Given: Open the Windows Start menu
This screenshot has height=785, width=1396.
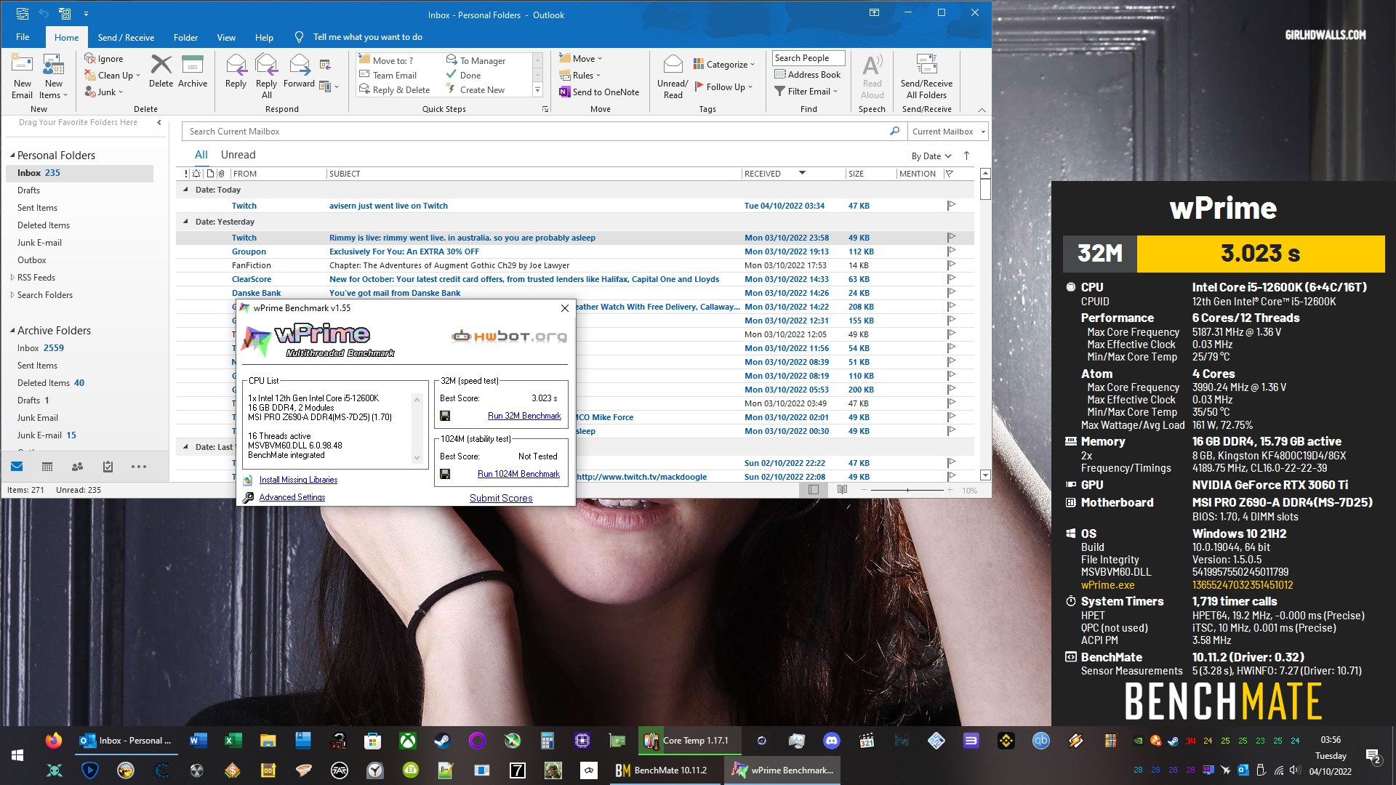Looking at the screenshot, I should pos(17,755).
